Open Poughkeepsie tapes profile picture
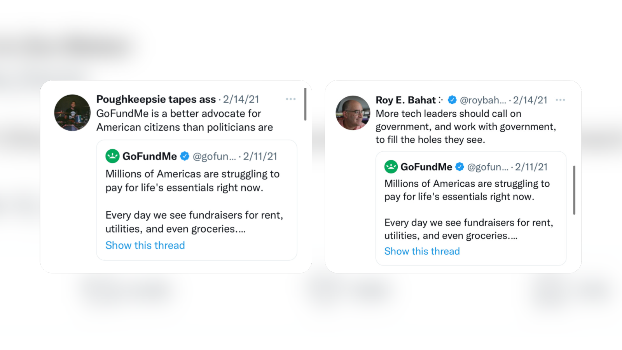Image resolution: width=622 pixels, height=350 pixels. pyautogui.click(x=72, y=113)
